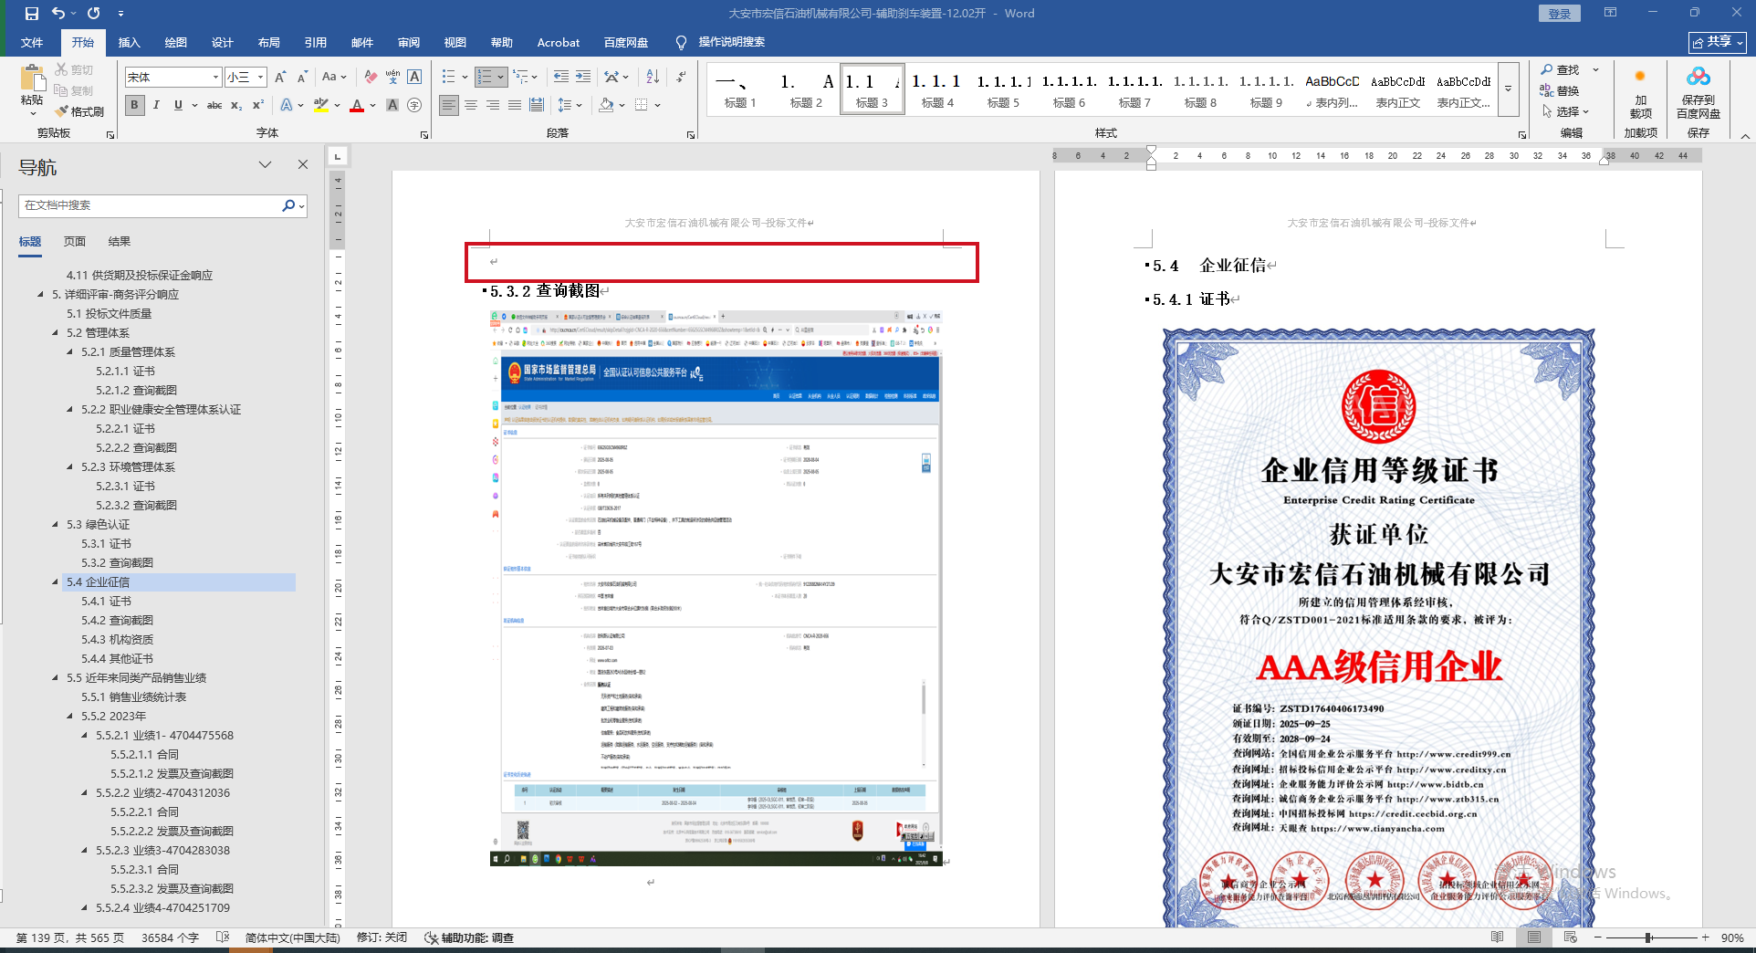
Task: Switch to Web Layout view in status bar
Action: pos(1570,937)
